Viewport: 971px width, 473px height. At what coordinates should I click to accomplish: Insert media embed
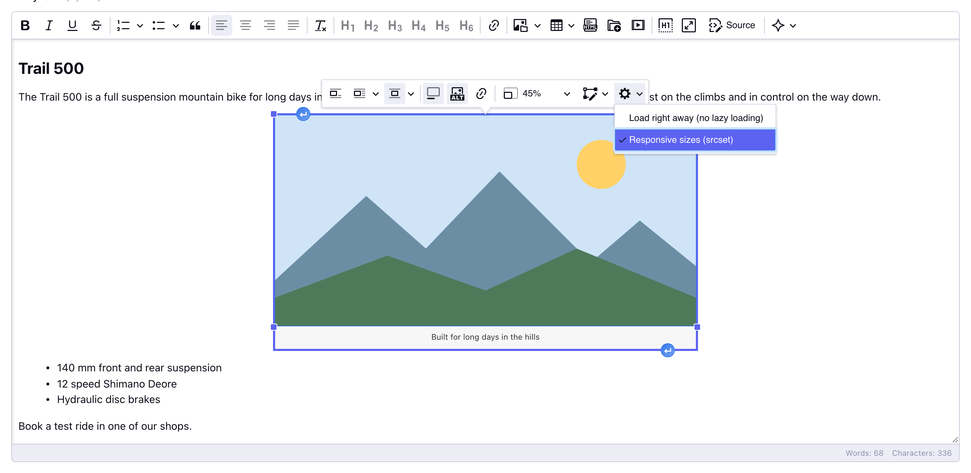coord(638,25)
